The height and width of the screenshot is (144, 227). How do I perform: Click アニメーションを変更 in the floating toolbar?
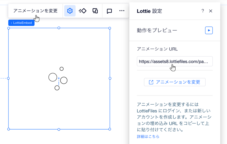click(35, 11)
